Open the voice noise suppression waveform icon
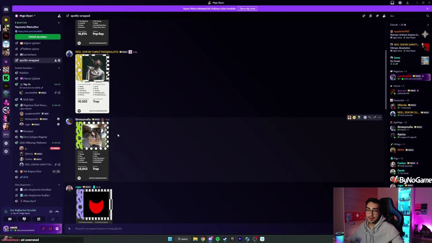Viewport: 432px width, 243px height. click(51, 212)
